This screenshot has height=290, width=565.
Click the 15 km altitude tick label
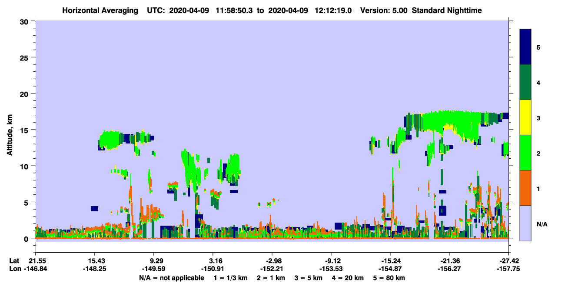(x=25, y=130)
